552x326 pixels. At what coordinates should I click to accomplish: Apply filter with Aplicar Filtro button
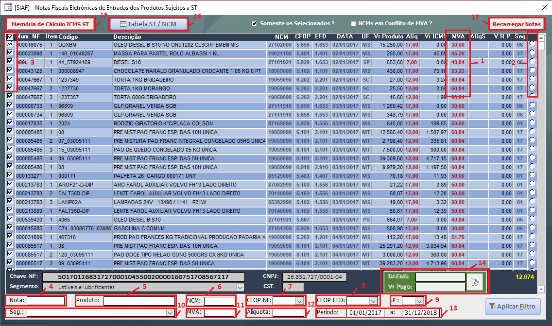[512, 307]
